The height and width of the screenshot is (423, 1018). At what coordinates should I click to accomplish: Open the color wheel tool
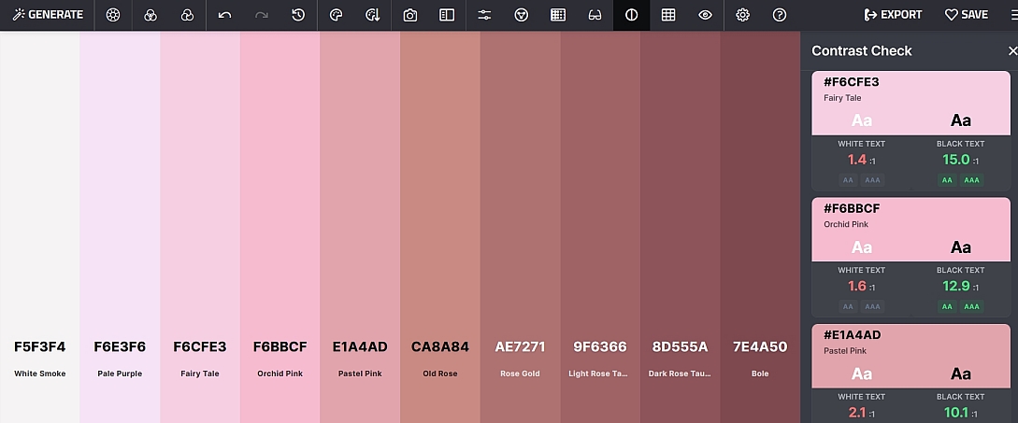click(113, 15)
